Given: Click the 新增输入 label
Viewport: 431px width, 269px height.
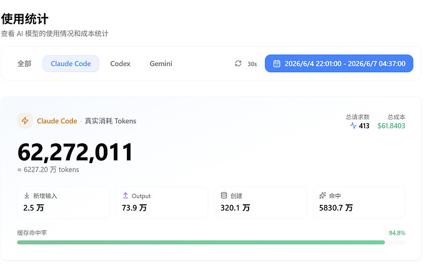Looking at the screenshot, I should pyautogui.click(x=45, y=196).
